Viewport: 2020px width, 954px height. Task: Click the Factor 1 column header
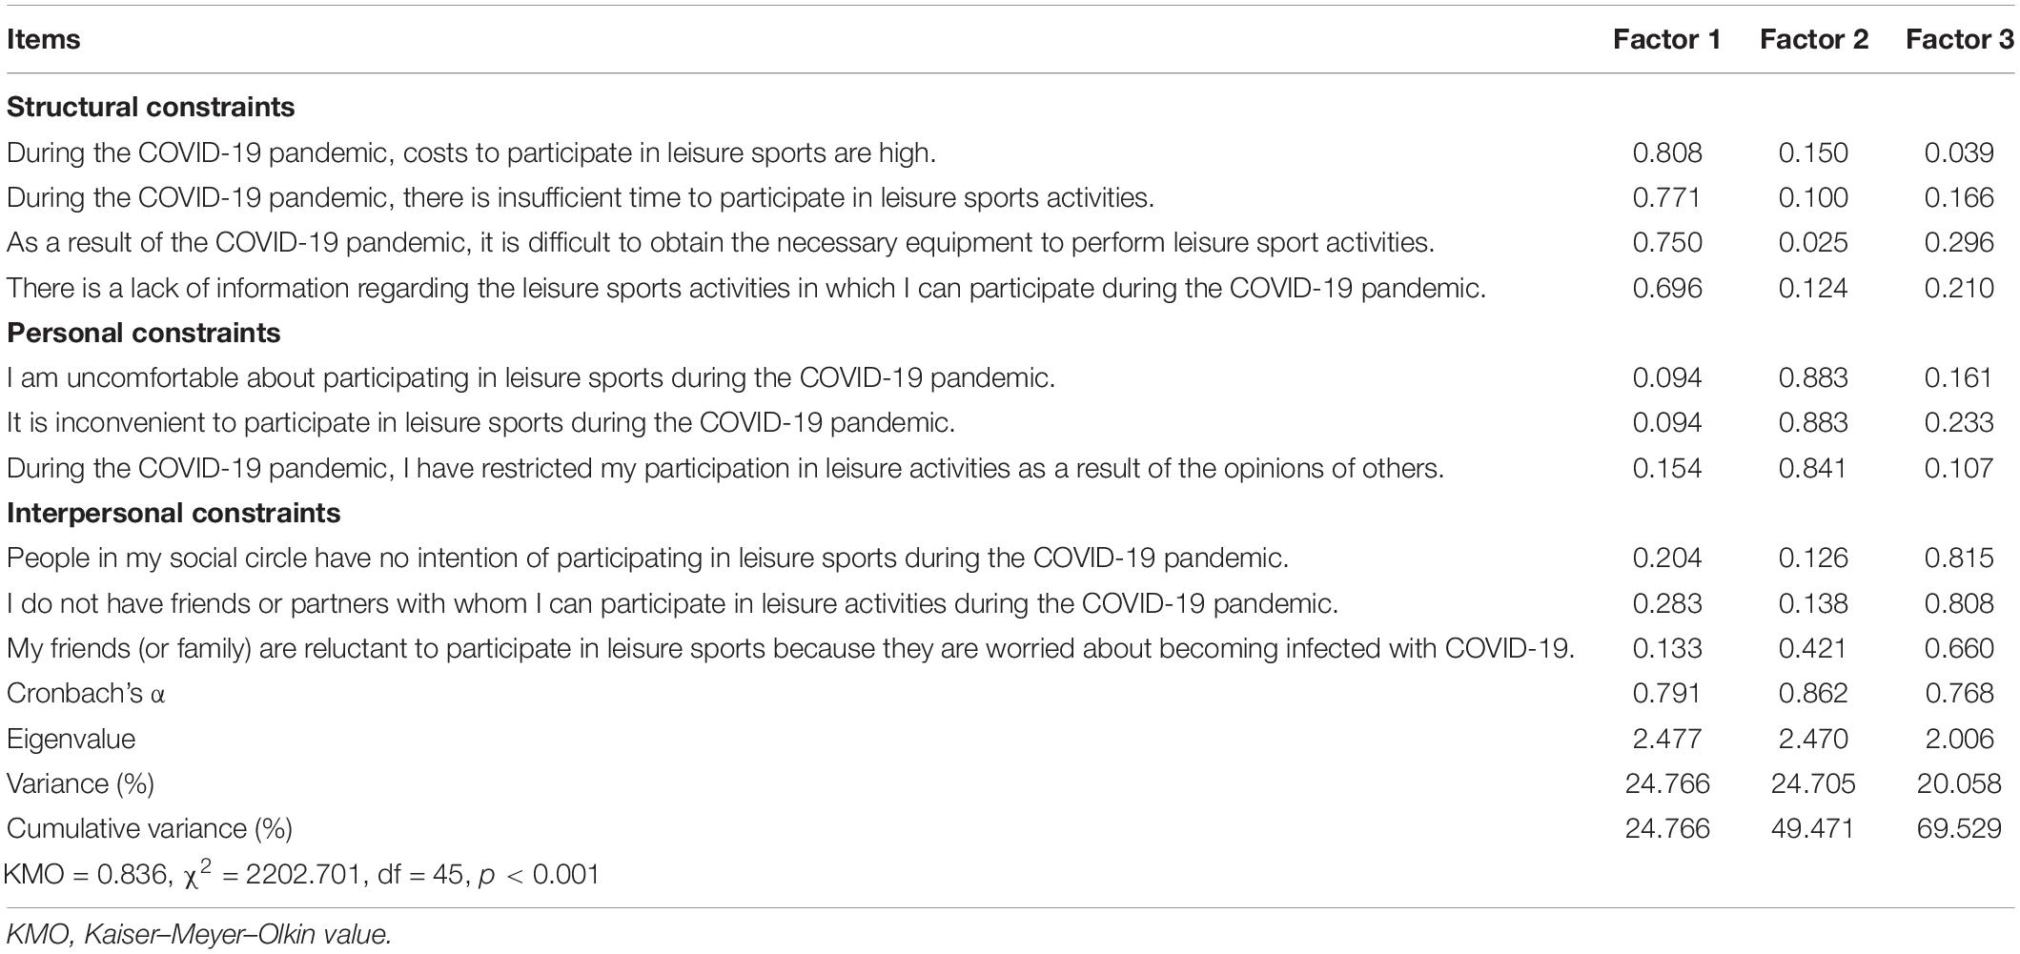click(1666, 39)
